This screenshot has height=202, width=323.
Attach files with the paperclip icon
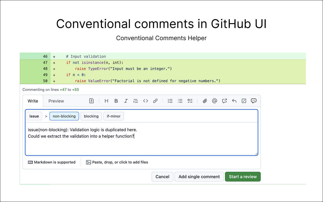[x=205, y=101]
